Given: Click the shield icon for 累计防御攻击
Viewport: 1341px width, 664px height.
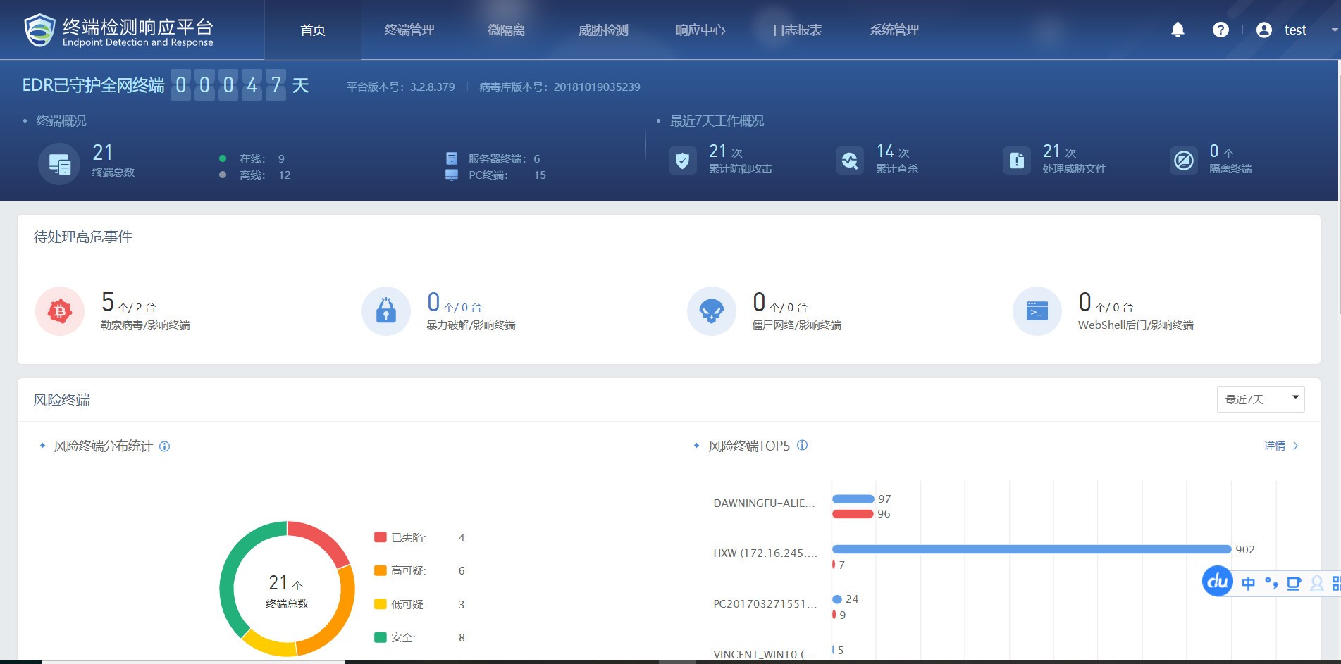Looking at the screenshot, I should click(682, 161).
